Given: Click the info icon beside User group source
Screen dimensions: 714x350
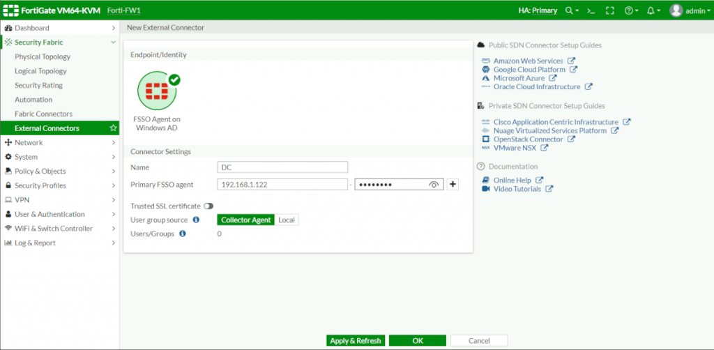Looking at the screenshot, I should click(196, 220).
